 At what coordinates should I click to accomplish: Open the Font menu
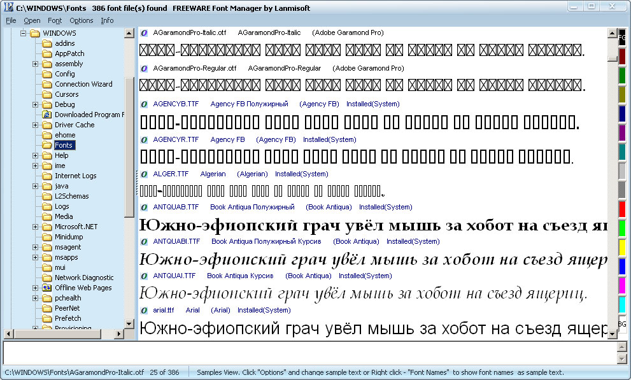click(55, 20)
